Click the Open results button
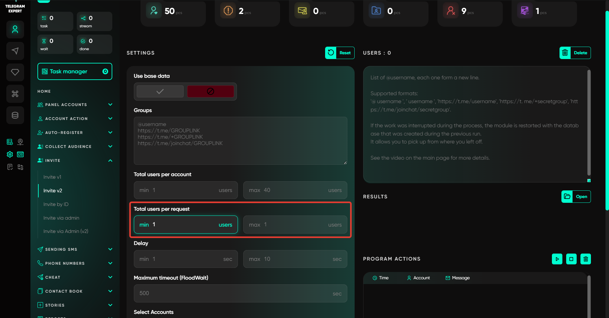Screen dimensions: 609x318 pos(576,197)
